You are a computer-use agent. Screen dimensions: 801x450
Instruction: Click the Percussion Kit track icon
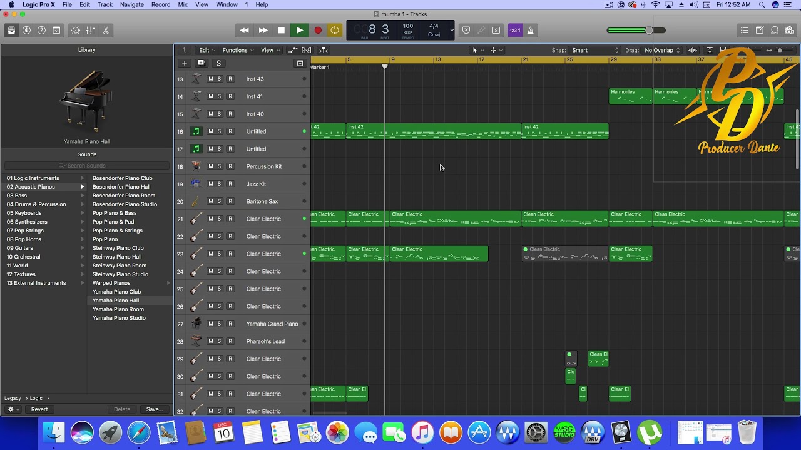pyautogui.click(x=196, y=166)
